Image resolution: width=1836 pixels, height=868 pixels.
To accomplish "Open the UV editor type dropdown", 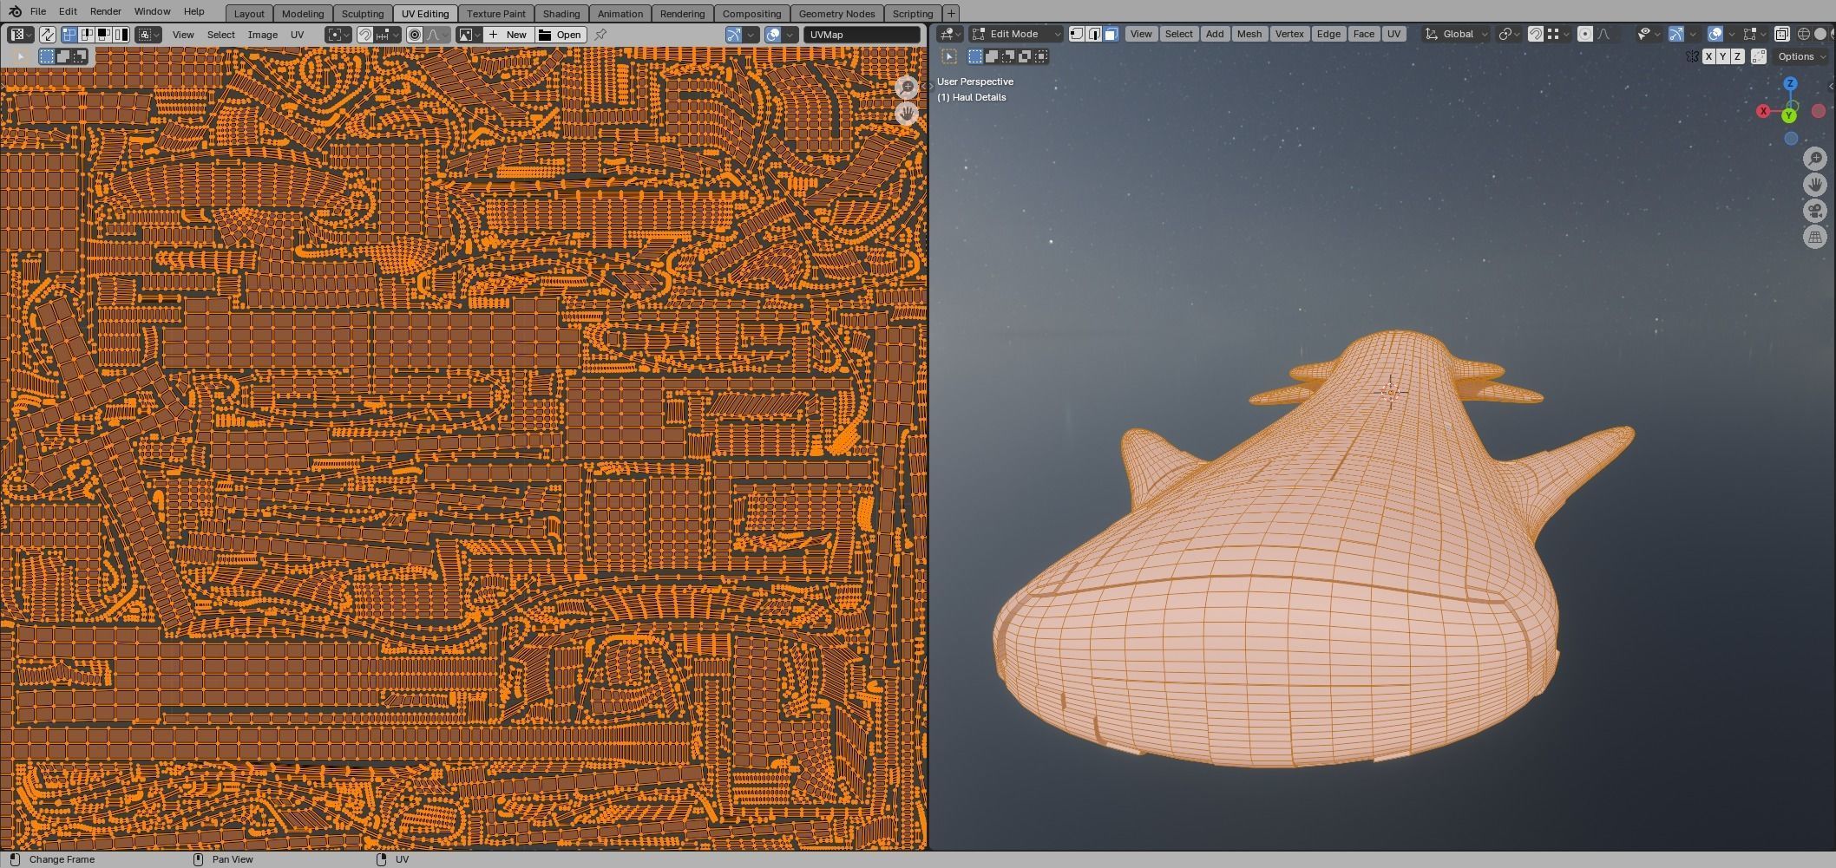I will (x=21, y=35).
